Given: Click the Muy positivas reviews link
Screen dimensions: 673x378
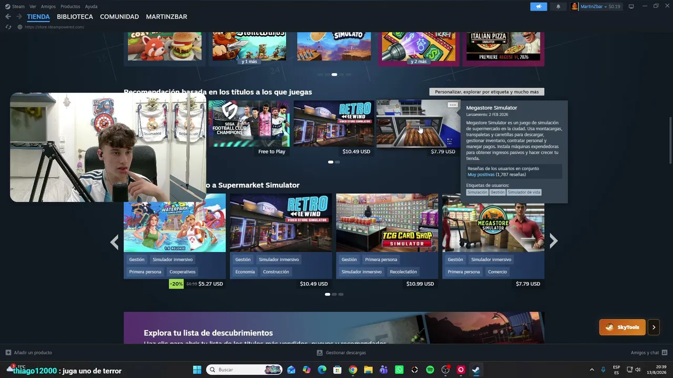Looking at the screenshot, I should point(481,174).
